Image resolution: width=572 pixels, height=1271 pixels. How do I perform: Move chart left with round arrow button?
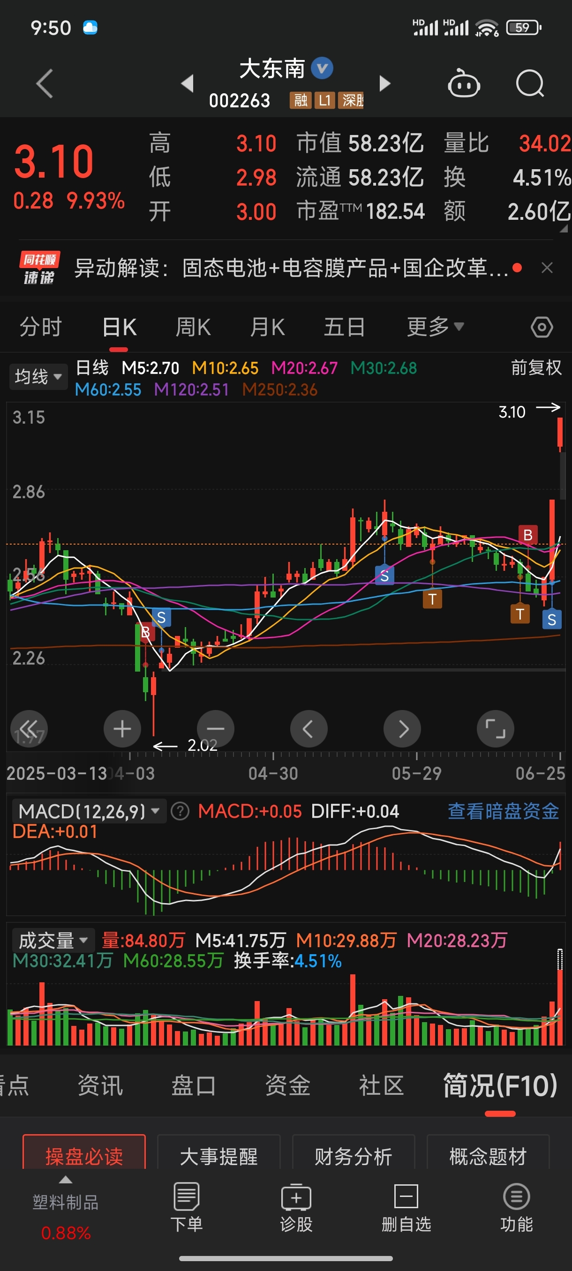[309, 728]
